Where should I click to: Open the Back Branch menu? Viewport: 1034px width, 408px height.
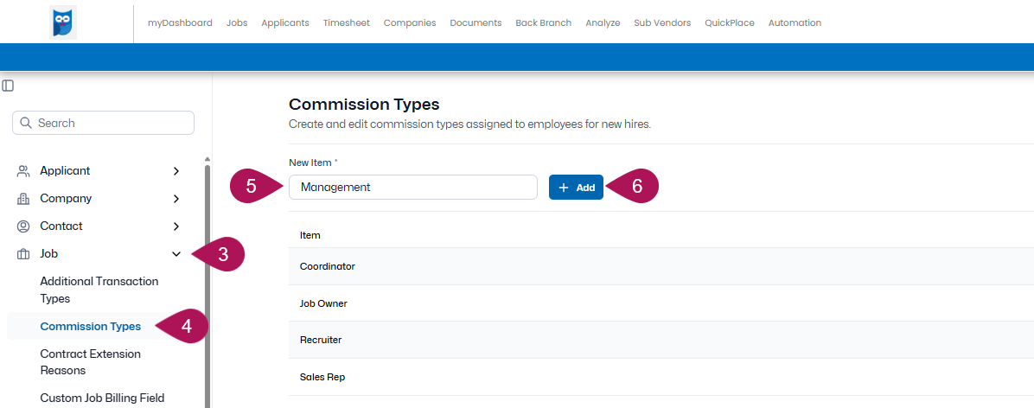544,22
